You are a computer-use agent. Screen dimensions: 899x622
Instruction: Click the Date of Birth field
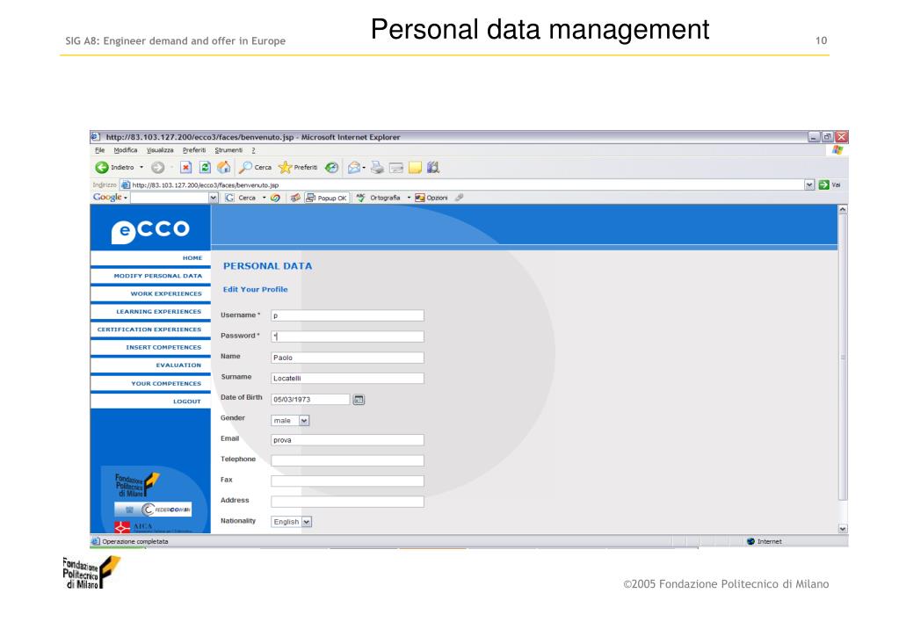click(310, 400)
